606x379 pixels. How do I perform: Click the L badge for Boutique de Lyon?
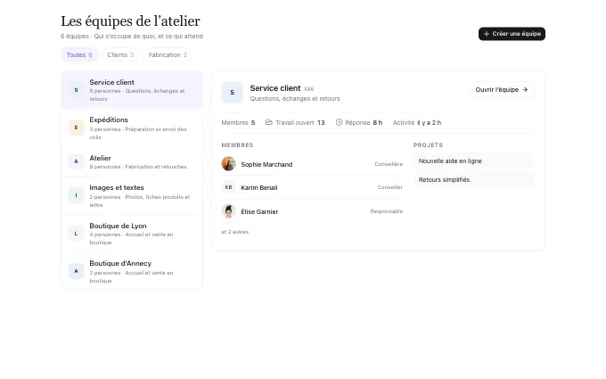(x=76, y=234)
